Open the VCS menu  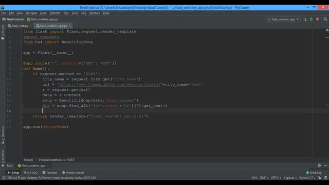[84, 13]
